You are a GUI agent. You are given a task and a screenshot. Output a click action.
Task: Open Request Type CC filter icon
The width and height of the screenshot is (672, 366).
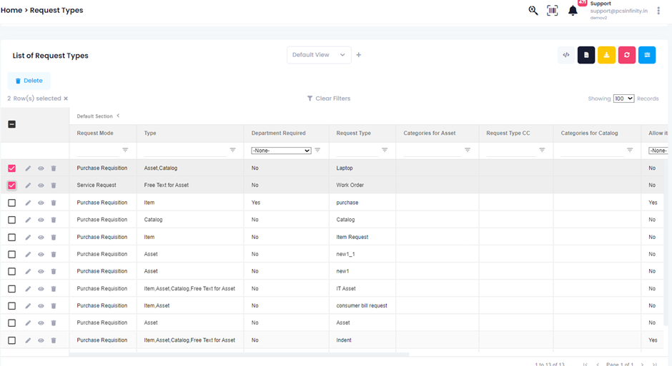(542, 150)
